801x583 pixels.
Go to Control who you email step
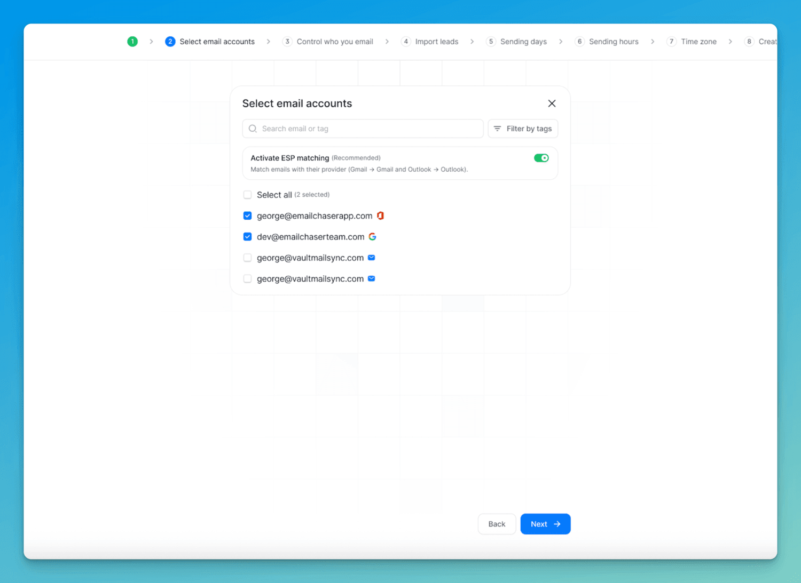tap(334, 42)
